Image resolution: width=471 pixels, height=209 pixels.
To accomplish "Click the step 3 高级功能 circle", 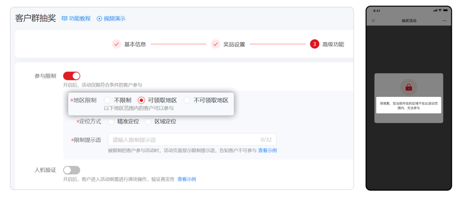I will pyautogui.click(x=314, y=44).
